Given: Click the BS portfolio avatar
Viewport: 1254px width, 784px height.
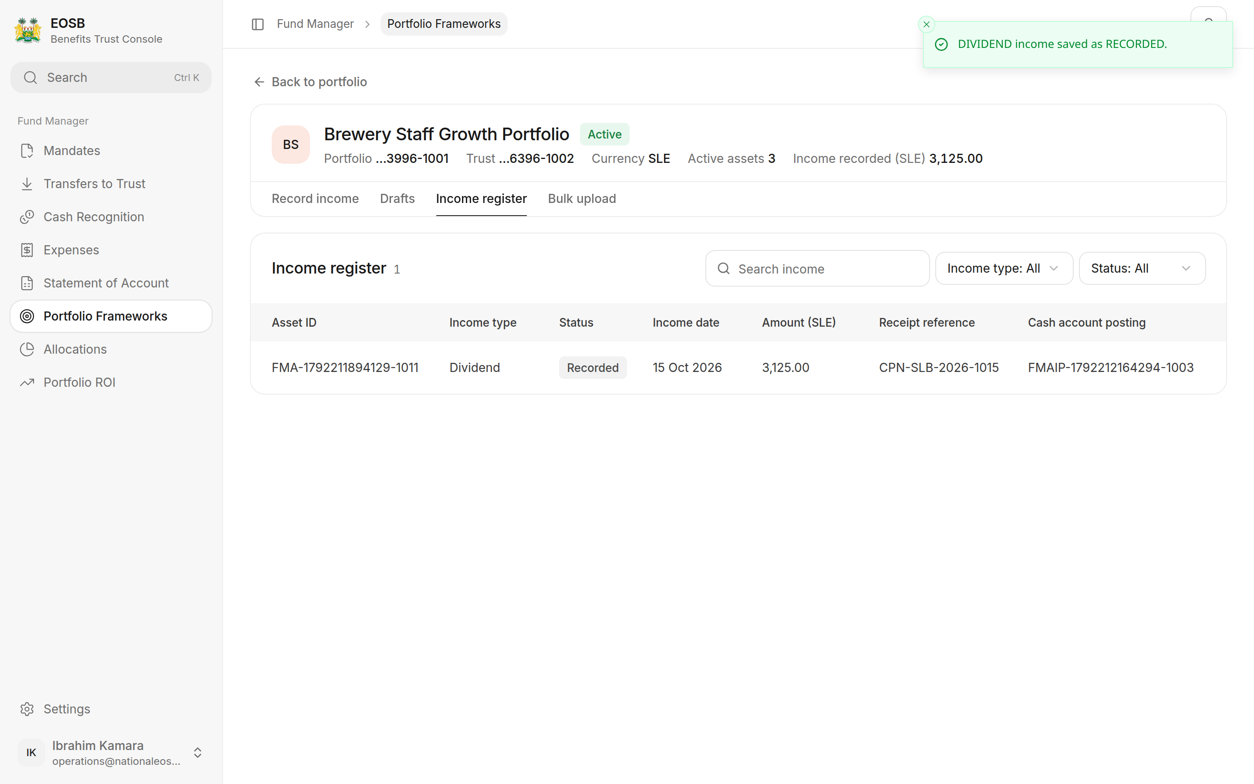Looking at the screenshot, I should (x=291, y=145).
